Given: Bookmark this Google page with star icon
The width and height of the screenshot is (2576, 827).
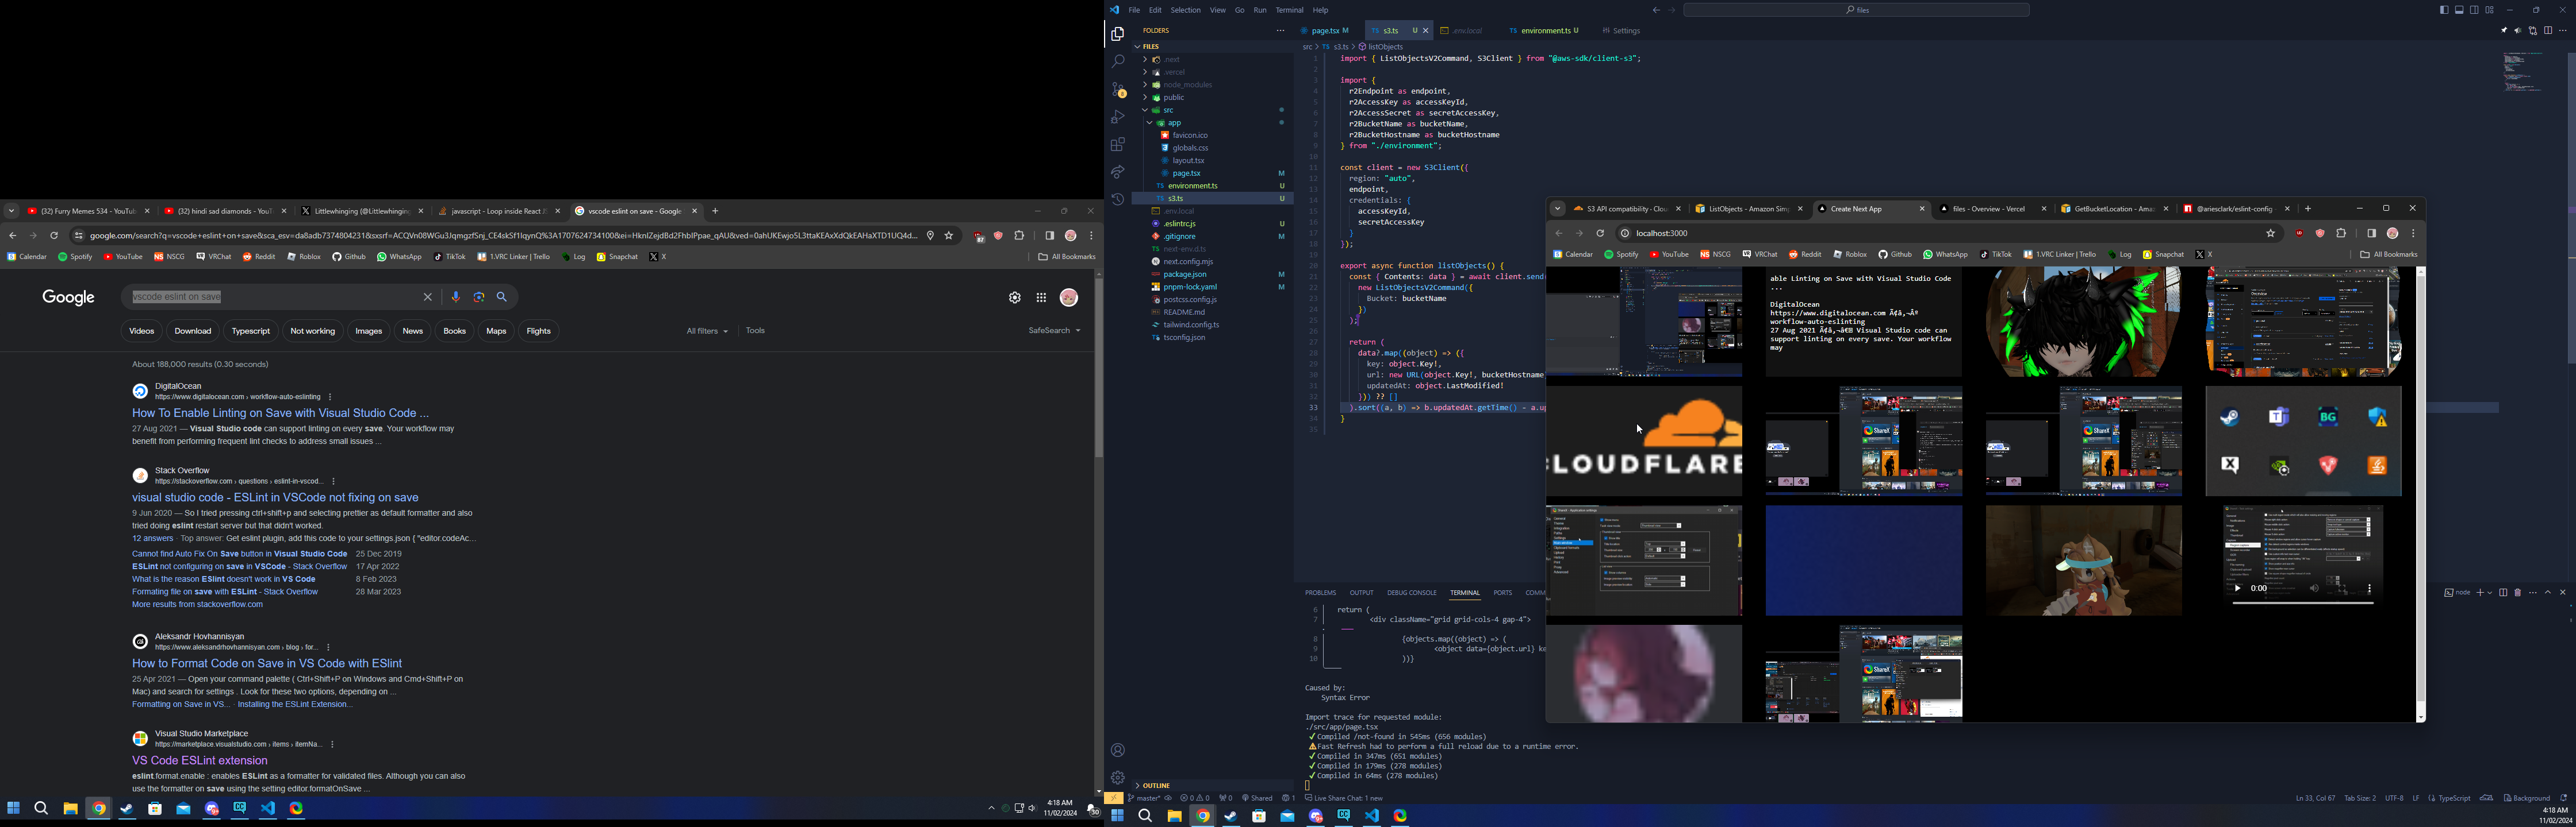Looking at the screenshot, I should tap(949, 235).
